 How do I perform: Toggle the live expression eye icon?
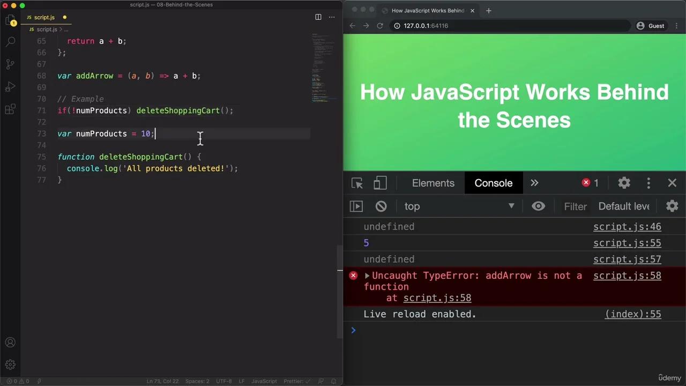[538, 206]
